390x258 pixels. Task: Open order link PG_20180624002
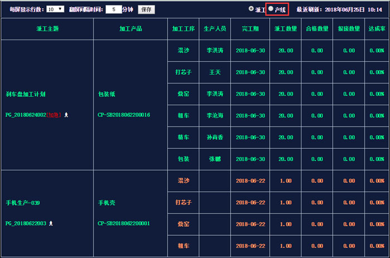coord(25,115)
